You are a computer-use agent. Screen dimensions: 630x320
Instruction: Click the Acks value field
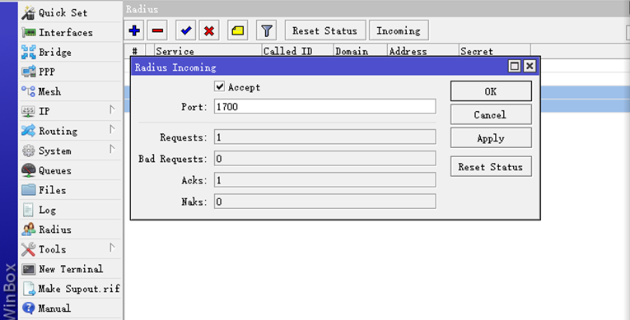[x=324, y=180]
